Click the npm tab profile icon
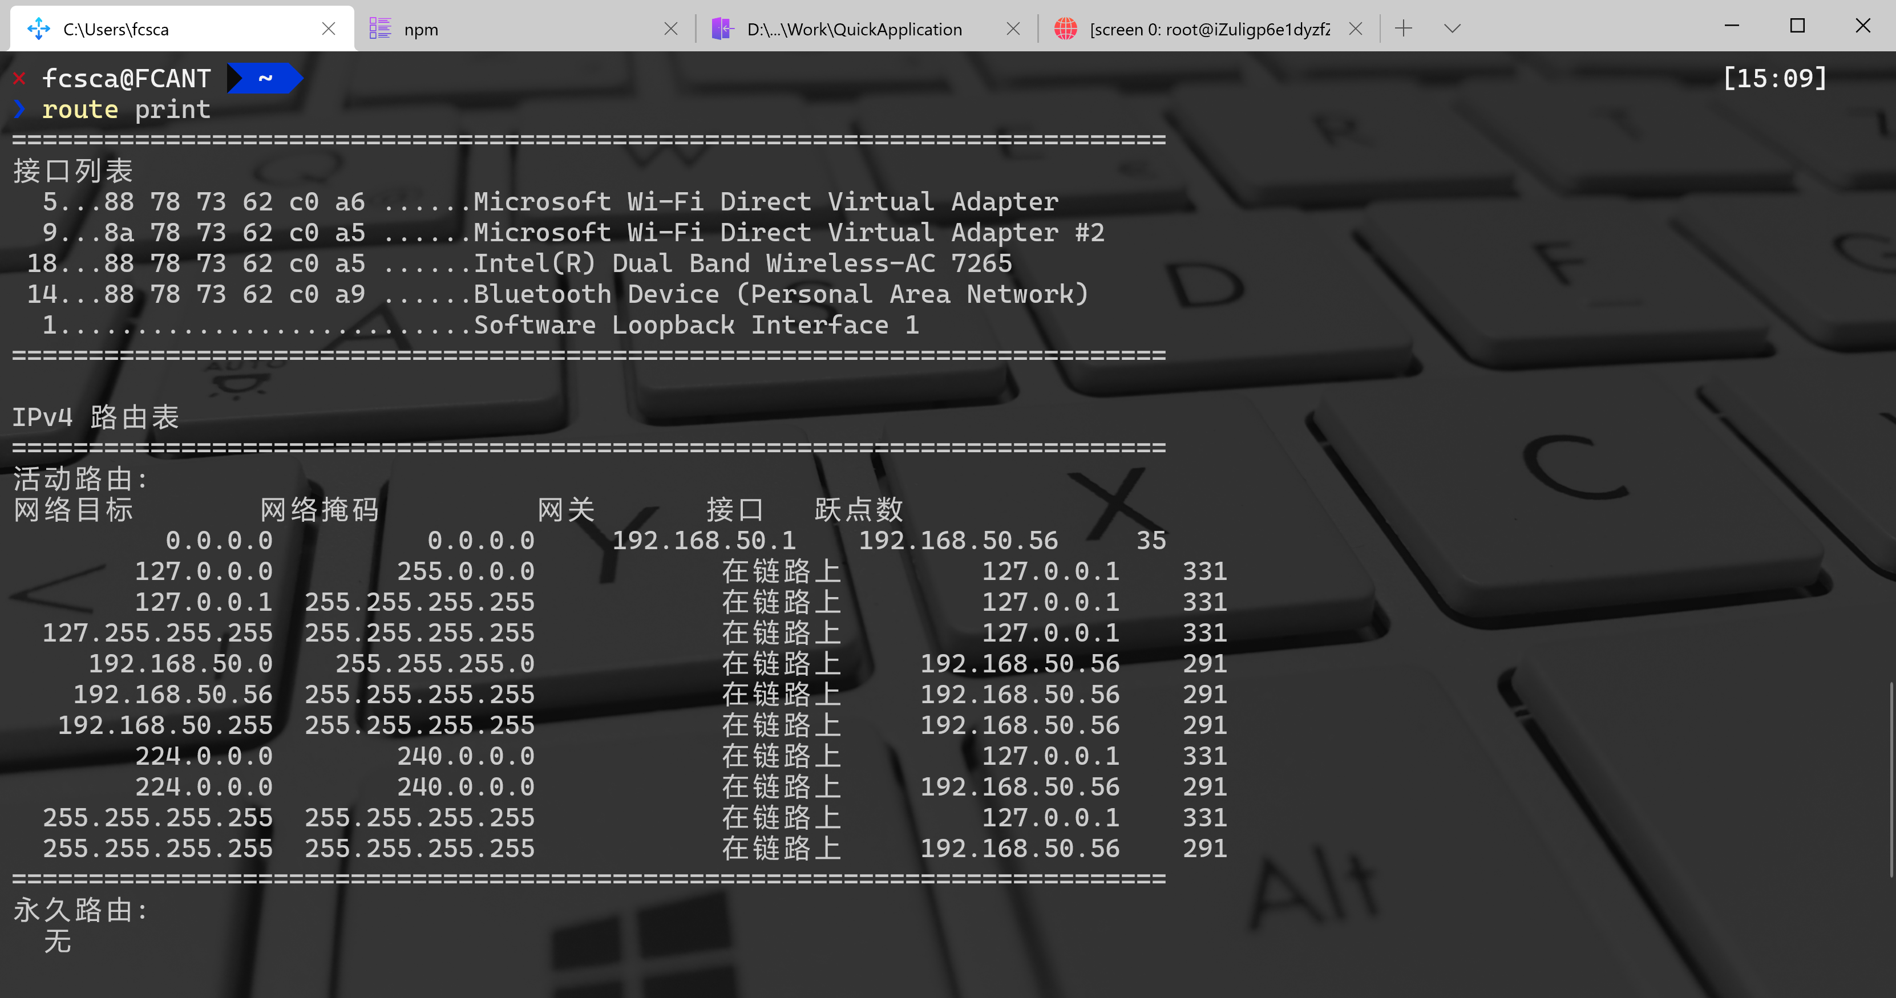The height and width of the screenshot is (998, 1896). coord(380,29)
